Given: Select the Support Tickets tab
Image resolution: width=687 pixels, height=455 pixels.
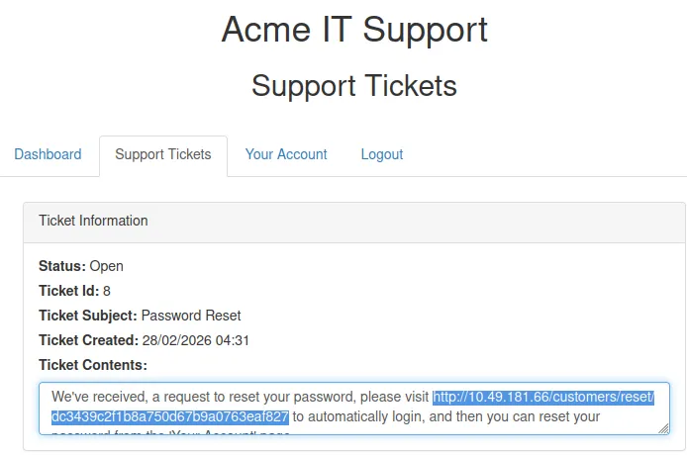Looking at the screenshot, I should tap(163, 154).
